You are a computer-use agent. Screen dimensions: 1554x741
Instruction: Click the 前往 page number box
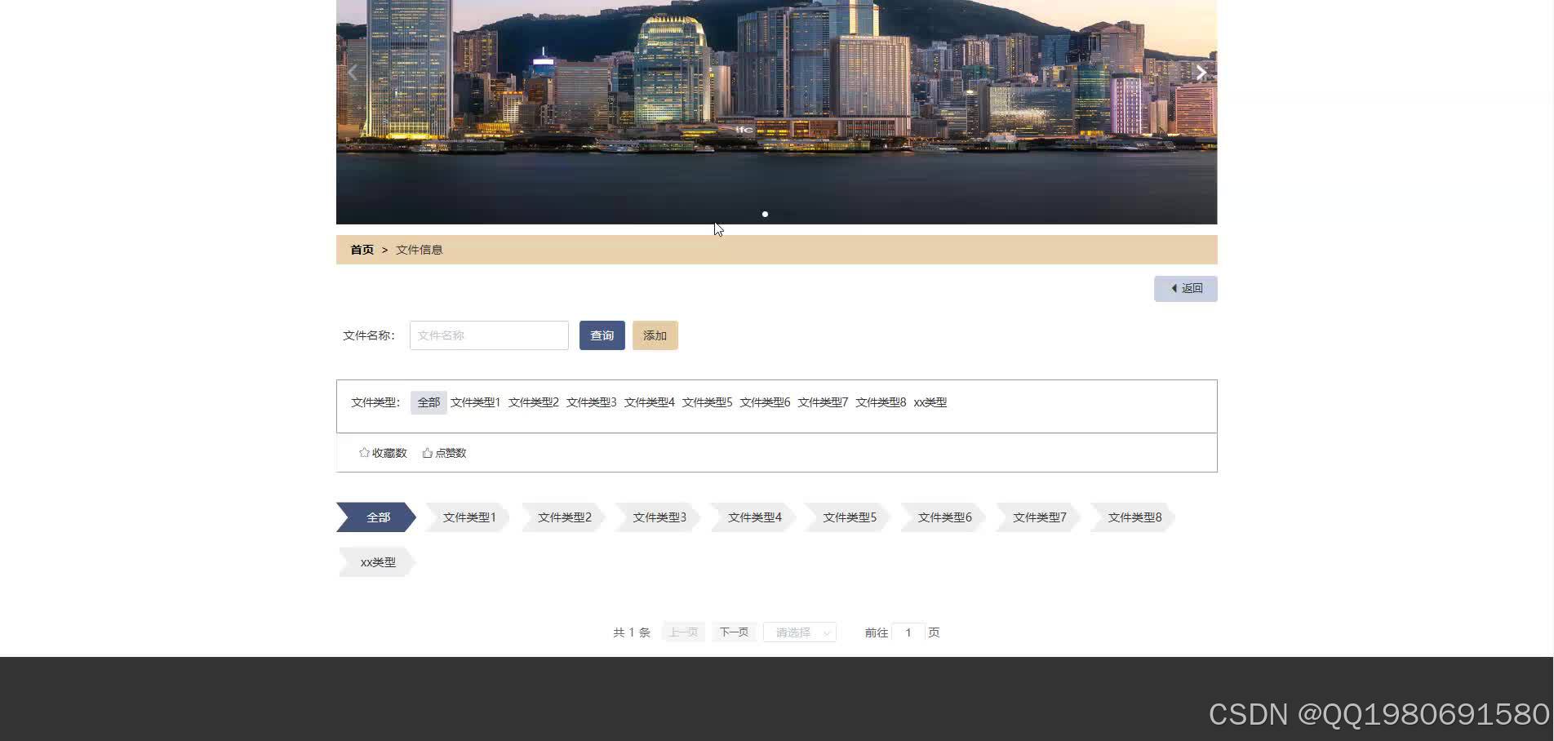coord(908,632)
